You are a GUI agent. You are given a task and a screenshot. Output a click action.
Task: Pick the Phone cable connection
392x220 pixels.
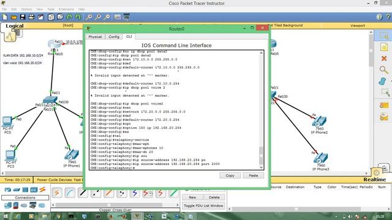click(x=122, y=193)
